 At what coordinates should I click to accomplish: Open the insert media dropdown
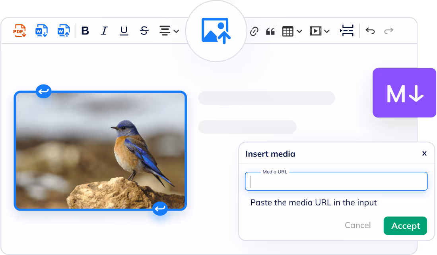click(x=319, y=31)
